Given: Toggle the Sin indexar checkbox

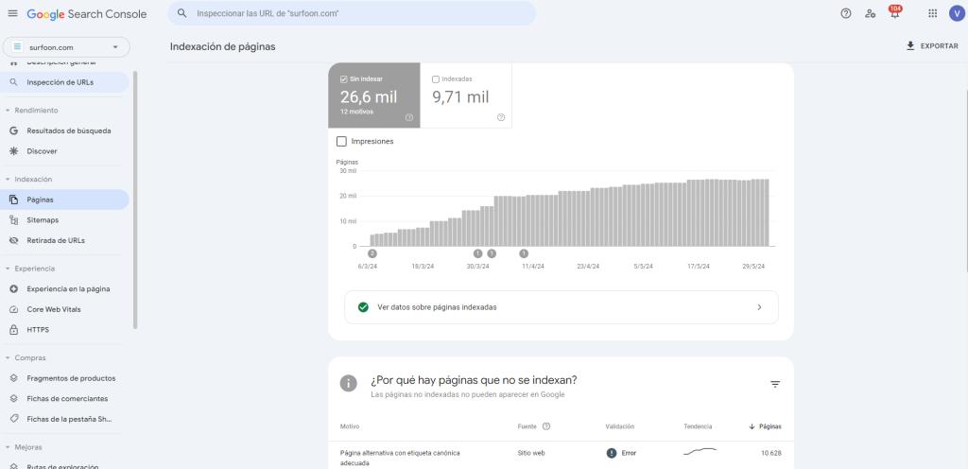Looking at the screenshot, I should pos(344,79).
